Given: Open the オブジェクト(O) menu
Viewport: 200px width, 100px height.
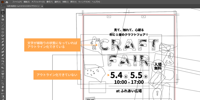Looking at the screenshot, I should coord(38,2).
